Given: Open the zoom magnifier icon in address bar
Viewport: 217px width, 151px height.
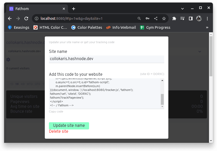Looking at the screenshot, I should click(139, 18).
